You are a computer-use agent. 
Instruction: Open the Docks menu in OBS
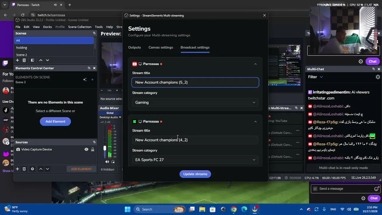tap(47, 27)
